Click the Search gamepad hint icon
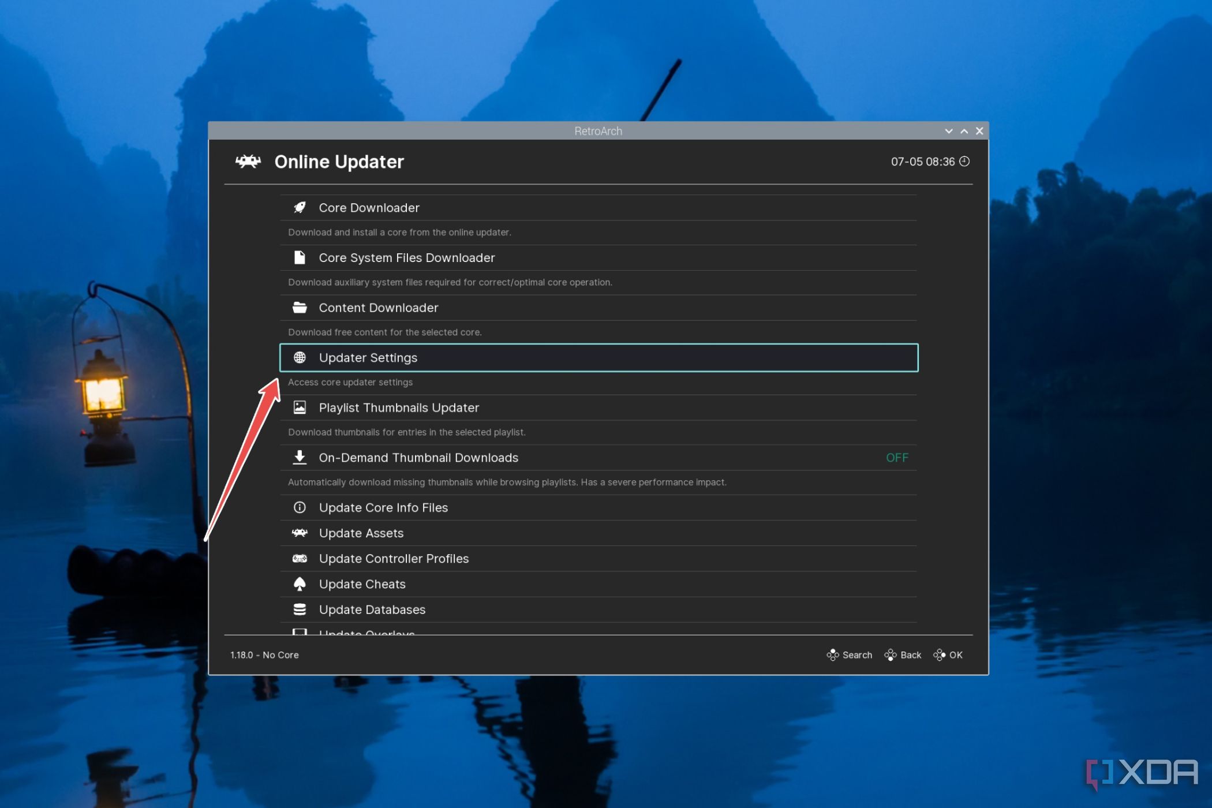 [x=833, y=655]
